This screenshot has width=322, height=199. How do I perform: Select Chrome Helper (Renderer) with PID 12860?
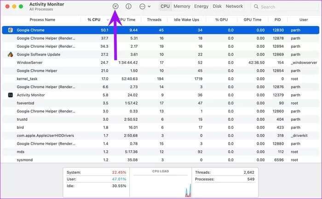point(161,111)
